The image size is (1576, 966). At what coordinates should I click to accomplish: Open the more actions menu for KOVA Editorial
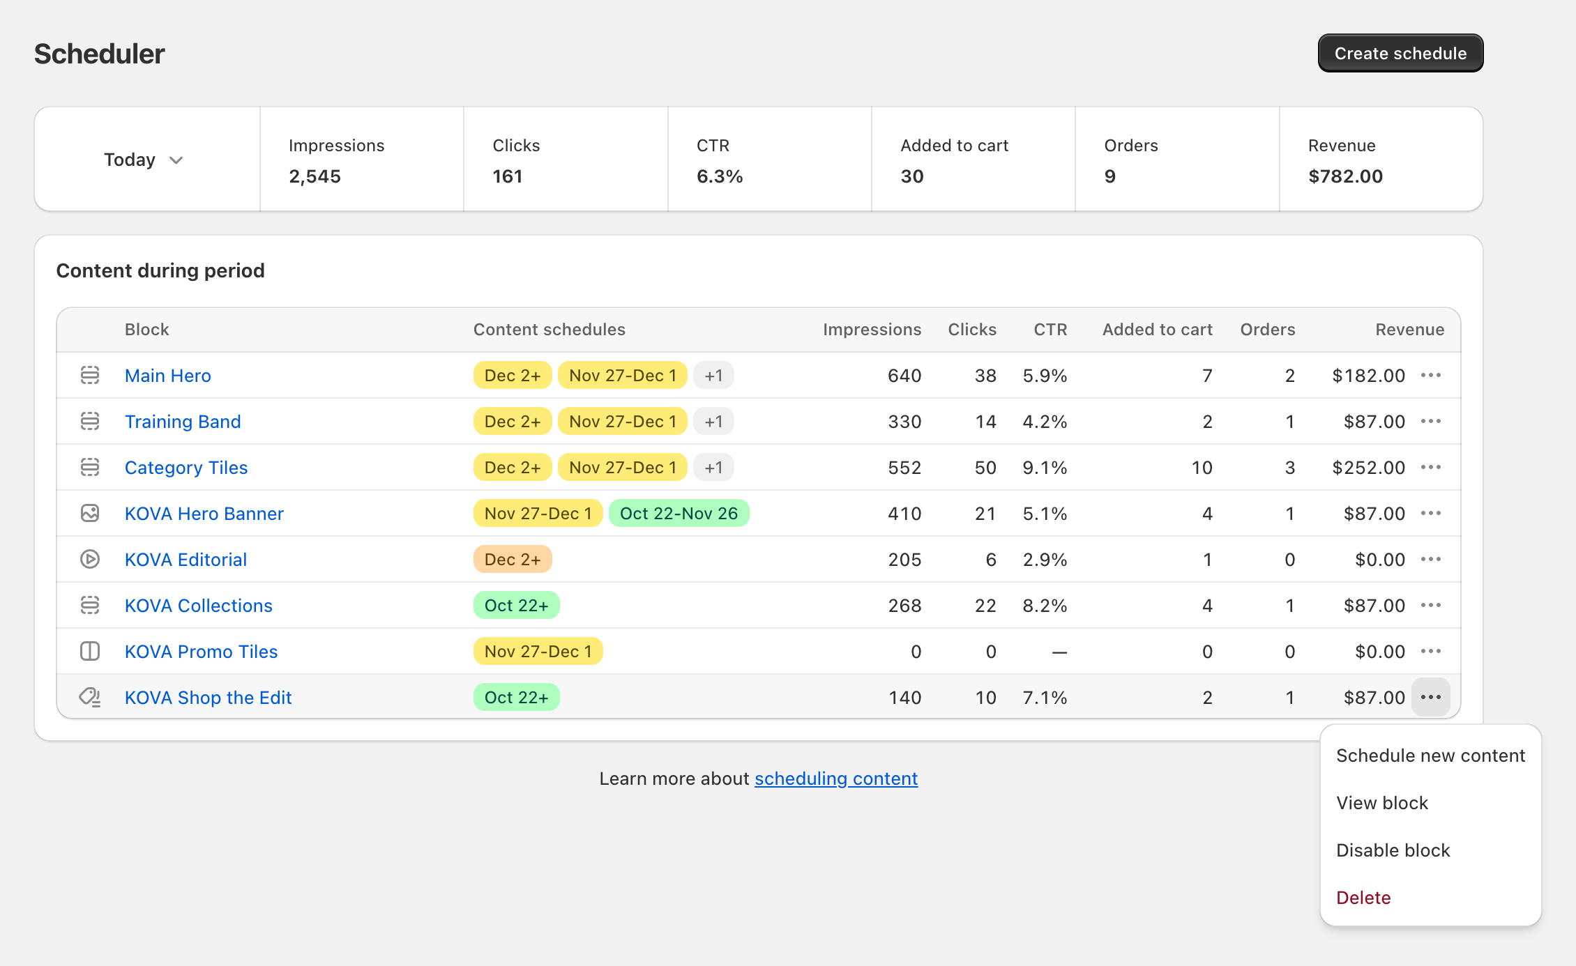(1431, 559)
